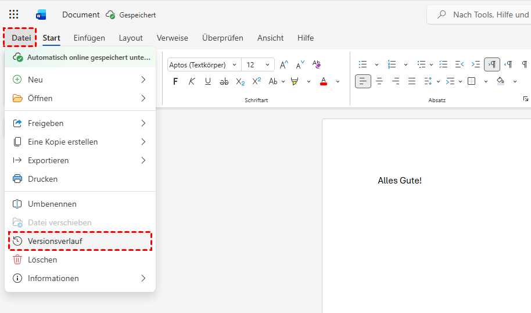Apply the red font color swatch

[324, 81]
